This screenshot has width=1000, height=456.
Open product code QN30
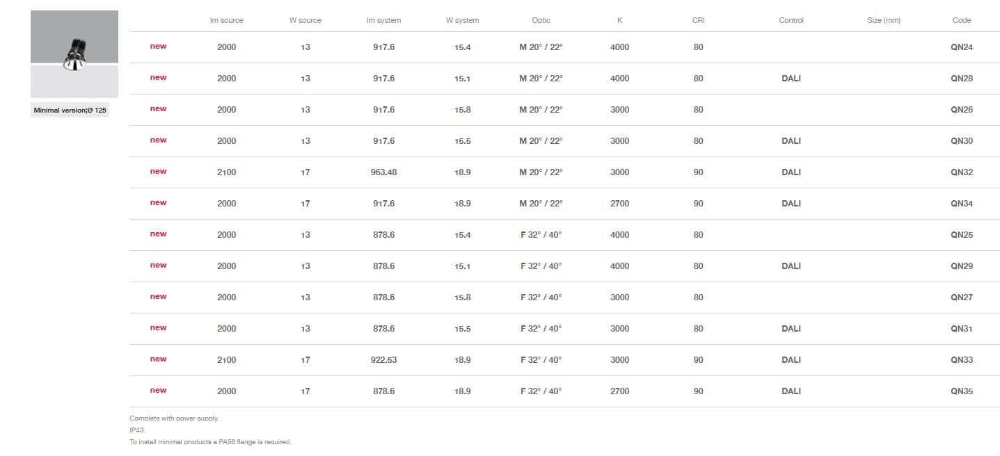pos(962,141)
